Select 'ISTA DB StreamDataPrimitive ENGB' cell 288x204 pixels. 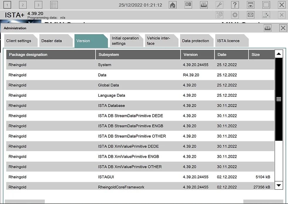point(130,126)
